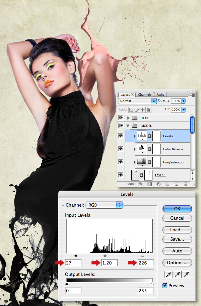The width and height of the screenshot is (201, 306).
Task: Select the Levels layer mask thumbnail
Action: pyautogui.click(x=156, y=136)
